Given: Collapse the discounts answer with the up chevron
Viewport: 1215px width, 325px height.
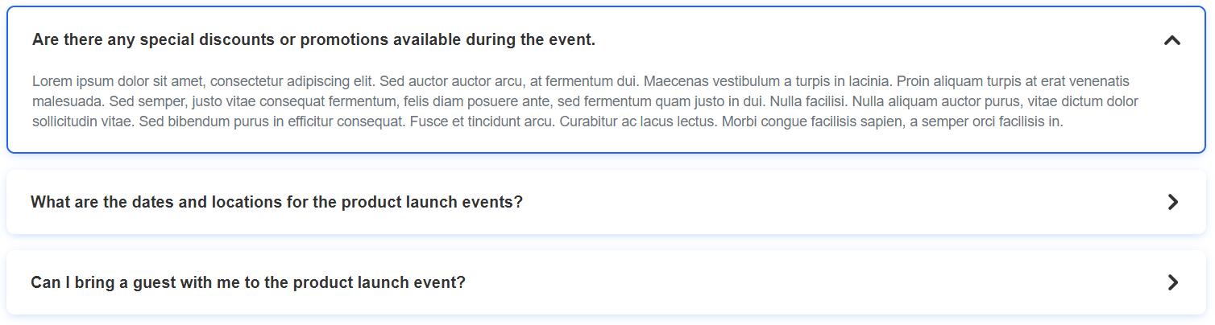Looking at the screenshot, I should pos(1172,40).
